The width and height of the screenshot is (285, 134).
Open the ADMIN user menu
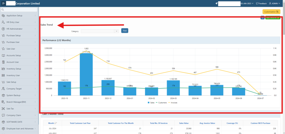[276, 4]
